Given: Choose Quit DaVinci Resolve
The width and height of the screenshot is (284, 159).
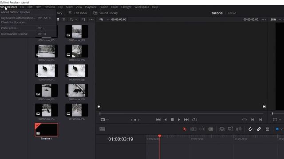Looking at the screenshot, I should pyautogui.click(x=28, y=34).
